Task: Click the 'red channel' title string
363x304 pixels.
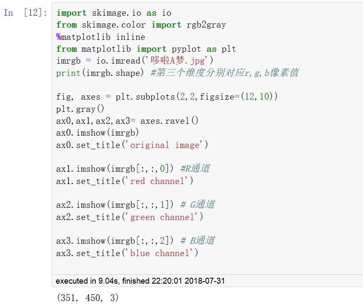Action: (x=159, y=181)
